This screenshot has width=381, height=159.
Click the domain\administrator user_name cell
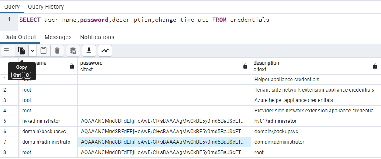pos(48,142)
